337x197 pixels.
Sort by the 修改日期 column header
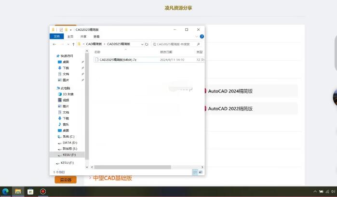click(166, 52)
